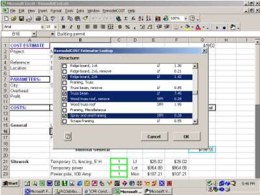The image size is (260, 195).
Task: Switch to Microsoft Excel taskbar button
Action: (128, 191)
